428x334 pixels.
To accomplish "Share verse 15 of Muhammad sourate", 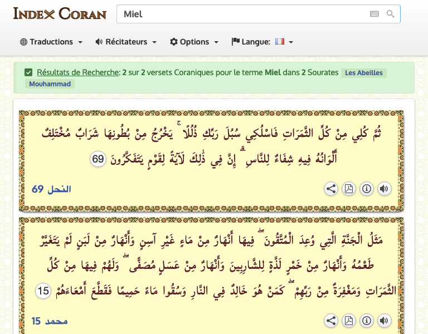I will tap(331, 321).
